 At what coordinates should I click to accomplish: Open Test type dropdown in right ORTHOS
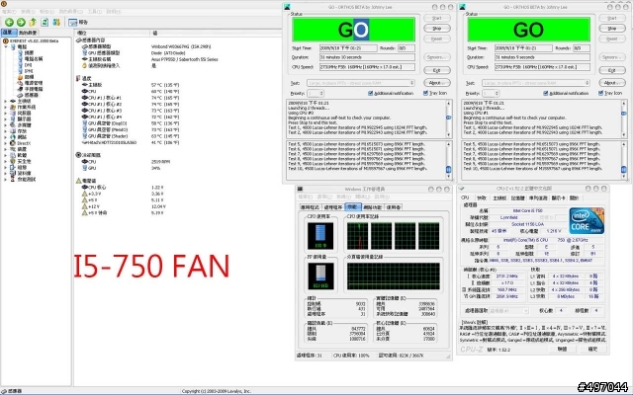pyautogui.click(x=536, y=83)
